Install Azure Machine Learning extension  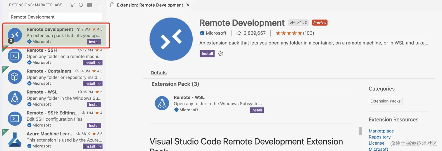(90, 146)
